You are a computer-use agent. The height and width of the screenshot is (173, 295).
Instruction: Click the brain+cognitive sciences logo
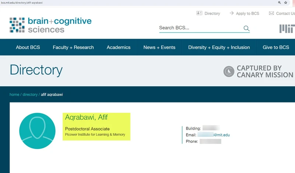[51, 25]
